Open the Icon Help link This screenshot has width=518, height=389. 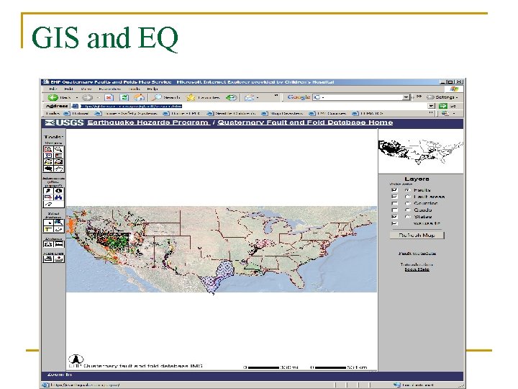[417, 269]
